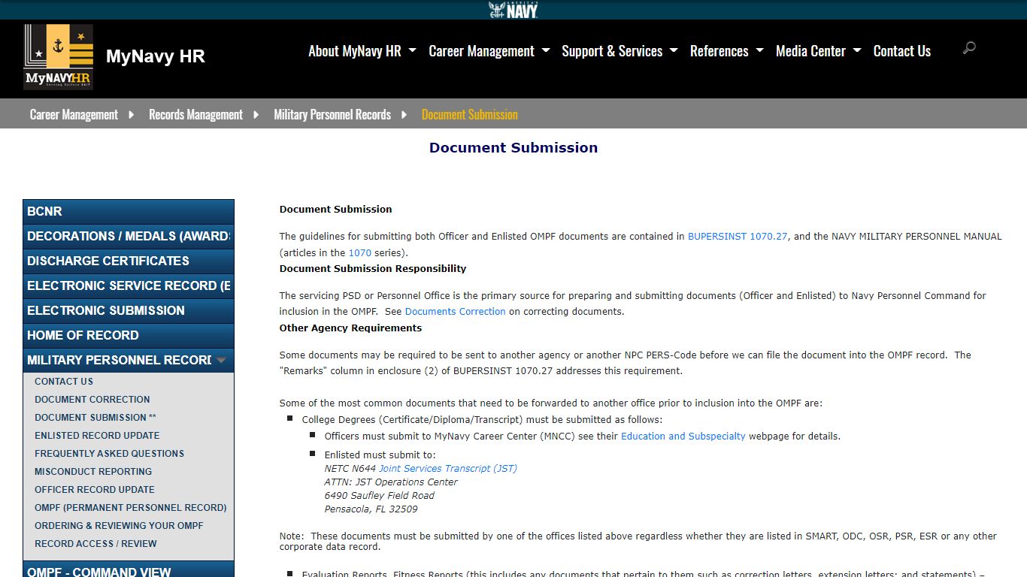The image size is (1027, 577).
Task: Open Support & Services menu
Action: (612, 51)
